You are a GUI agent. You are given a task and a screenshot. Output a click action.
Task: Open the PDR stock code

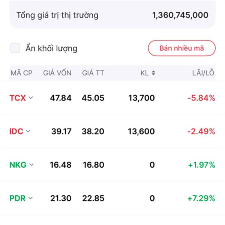tap(17, 198)
